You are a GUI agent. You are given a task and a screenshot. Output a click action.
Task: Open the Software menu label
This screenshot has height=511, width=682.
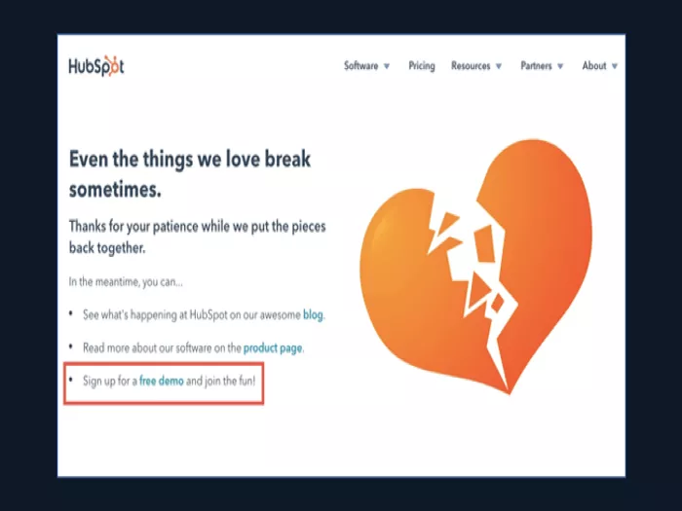pos(361,65)
